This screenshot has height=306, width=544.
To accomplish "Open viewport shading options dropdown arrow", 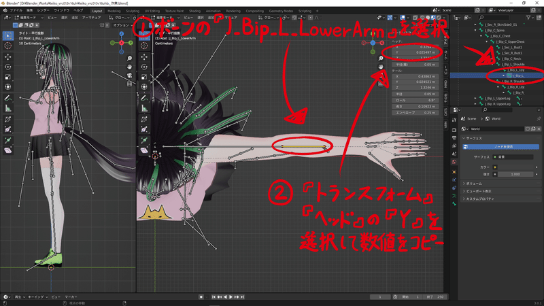I will [443, 18].
